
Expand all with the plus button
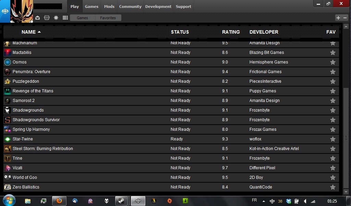pyautogui.click(x=338, y=18)
